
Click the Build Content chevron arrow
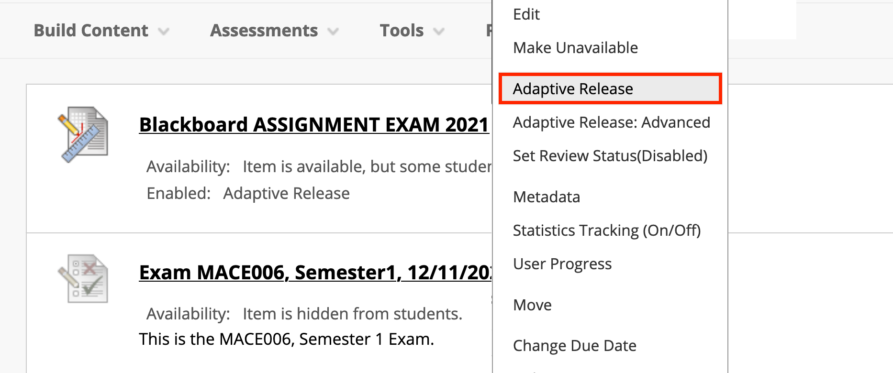pos(164,32)
